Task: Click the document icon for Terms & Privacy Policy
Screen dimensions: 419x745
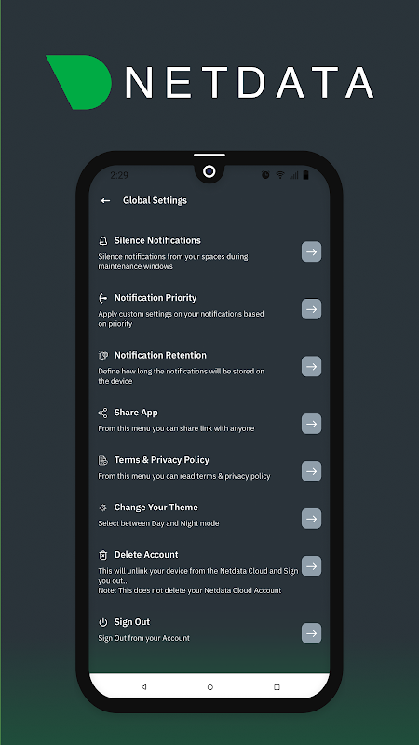Action: [102, 460]
